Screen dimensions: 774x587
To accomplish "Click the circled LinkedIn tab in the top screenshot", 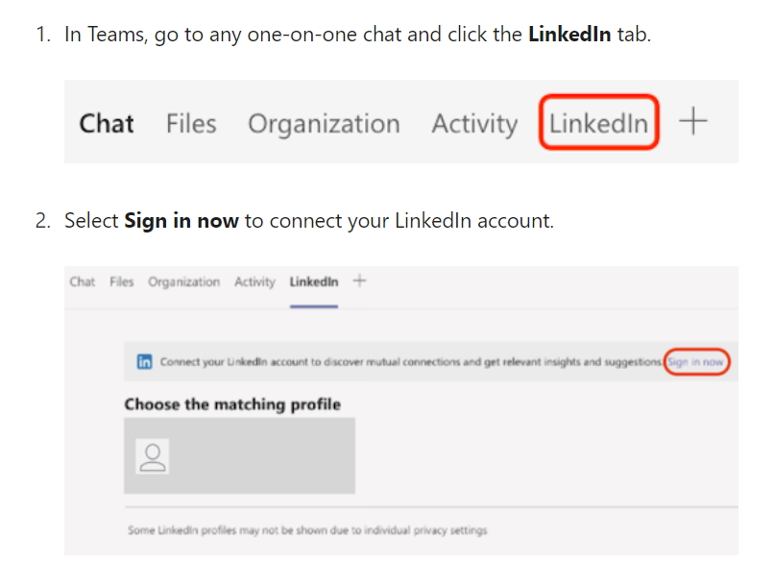I will (597, 123).
